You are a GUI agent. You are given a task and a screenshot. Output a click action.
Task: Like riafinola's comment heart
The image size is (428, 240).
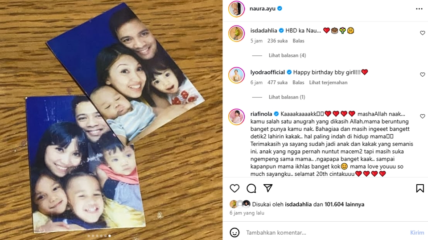[x=422, y=116]
